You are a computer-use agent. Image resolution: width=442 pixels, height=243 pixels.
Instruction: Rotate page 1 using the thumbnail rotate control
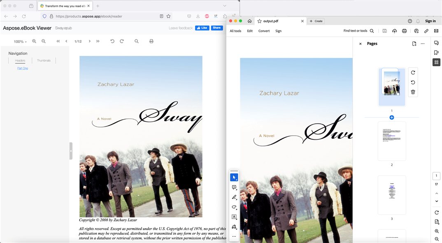[413, 72]
